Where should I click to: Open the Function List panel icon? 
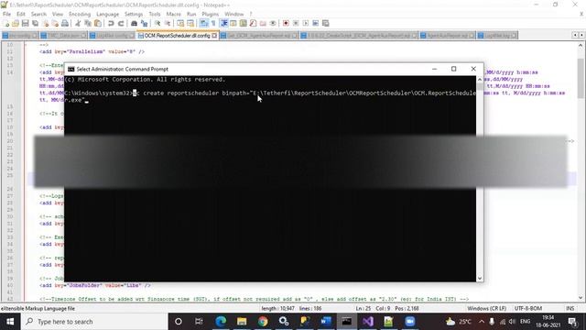pos(253,23)
